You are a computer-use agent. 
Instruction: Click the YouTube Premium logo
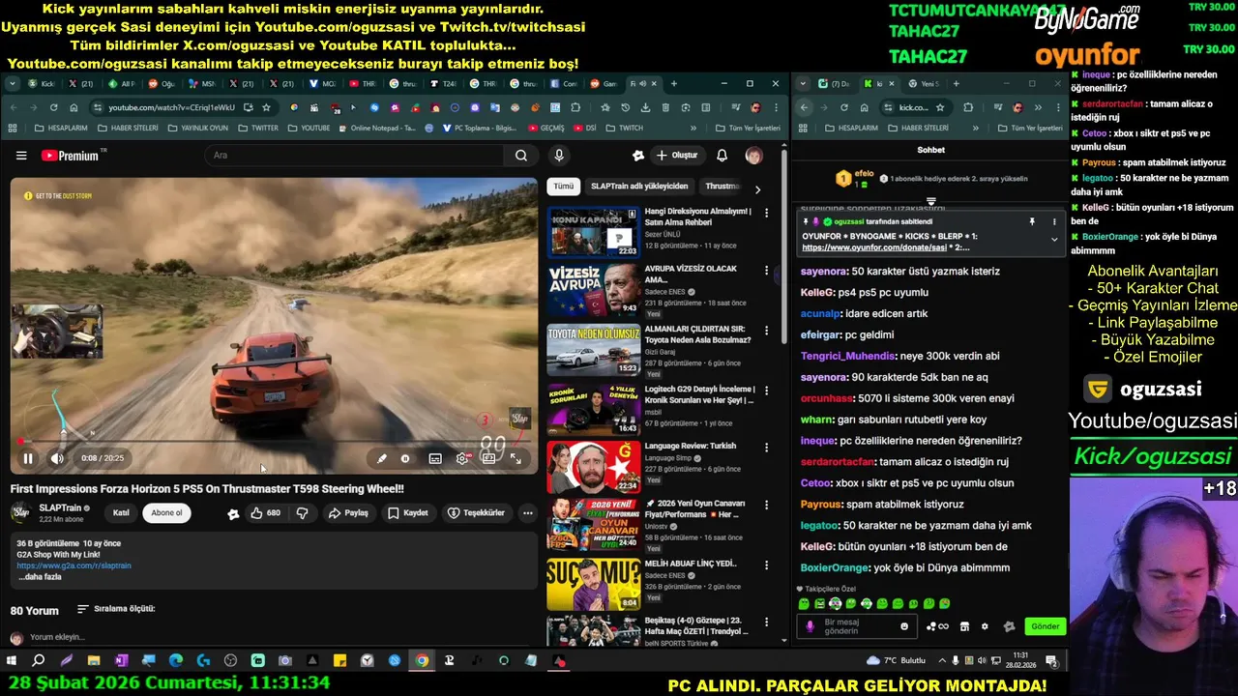(x=70, y=156)
